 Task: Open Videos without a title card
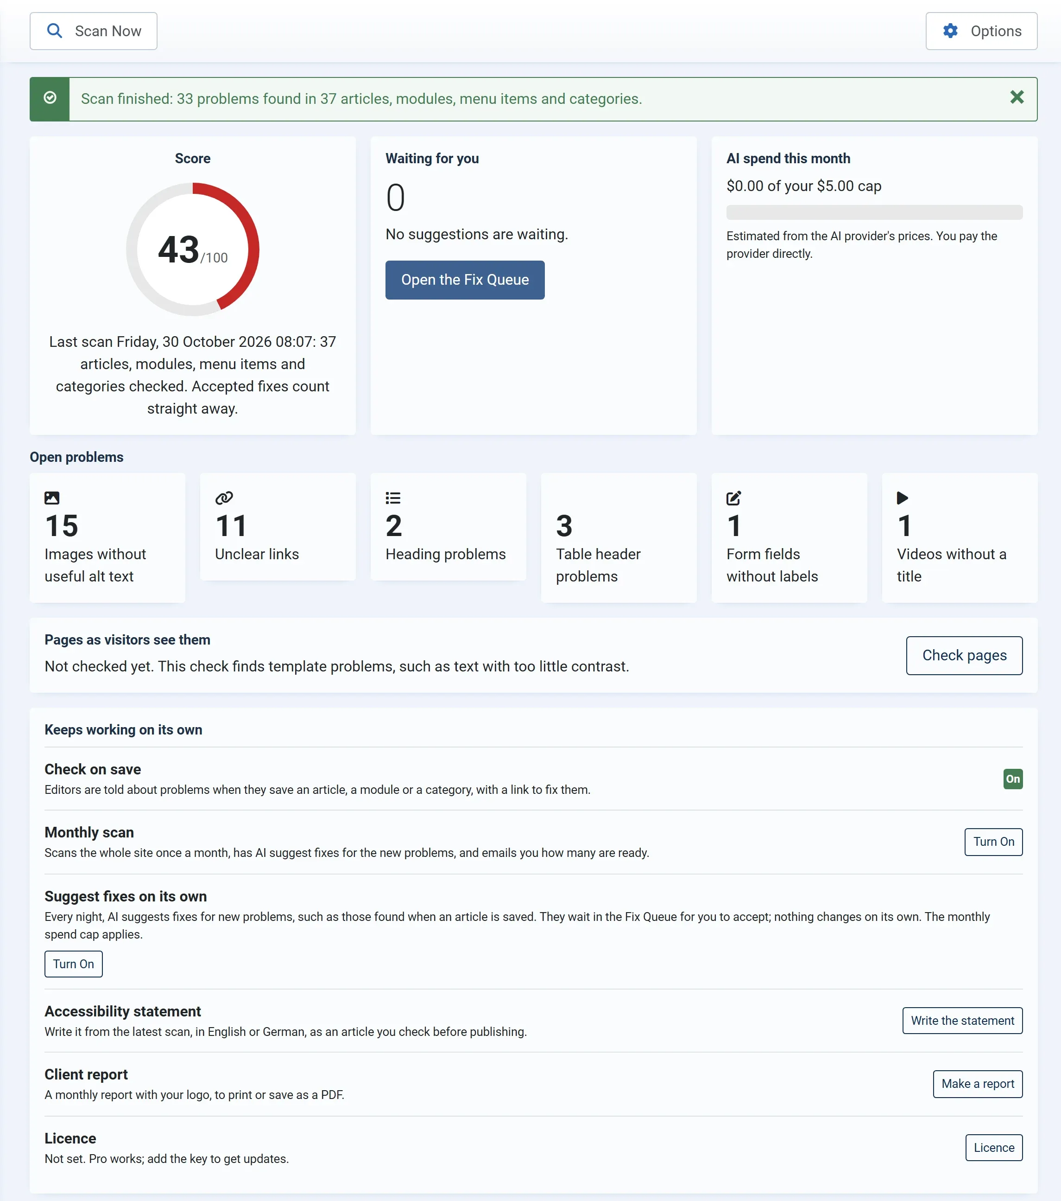[x=960, y=537]
